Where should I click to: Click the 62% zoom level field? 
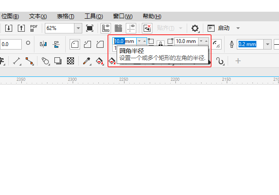point(60,28)
